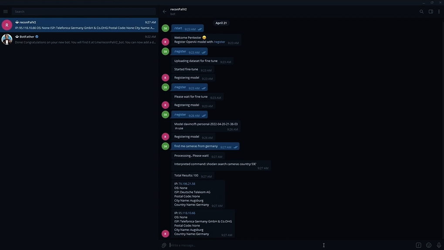Toggle the right side panel icon
Viewport: 444px width, 250px height.
[430, 12]
